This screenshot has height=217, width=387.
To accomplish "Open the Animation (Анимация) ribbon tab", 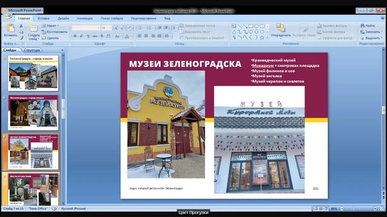I will click(85, 18).
